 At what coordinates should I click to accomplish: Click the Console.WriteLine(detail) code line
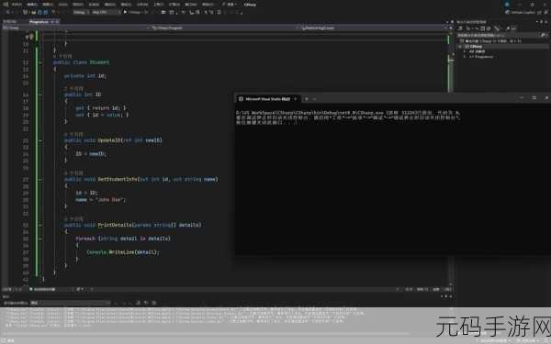pos(123,252)
